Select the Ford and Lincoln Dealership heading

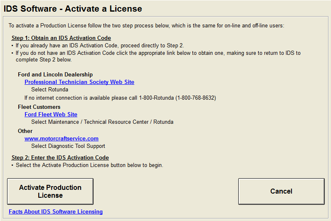[x=55, y=75]
